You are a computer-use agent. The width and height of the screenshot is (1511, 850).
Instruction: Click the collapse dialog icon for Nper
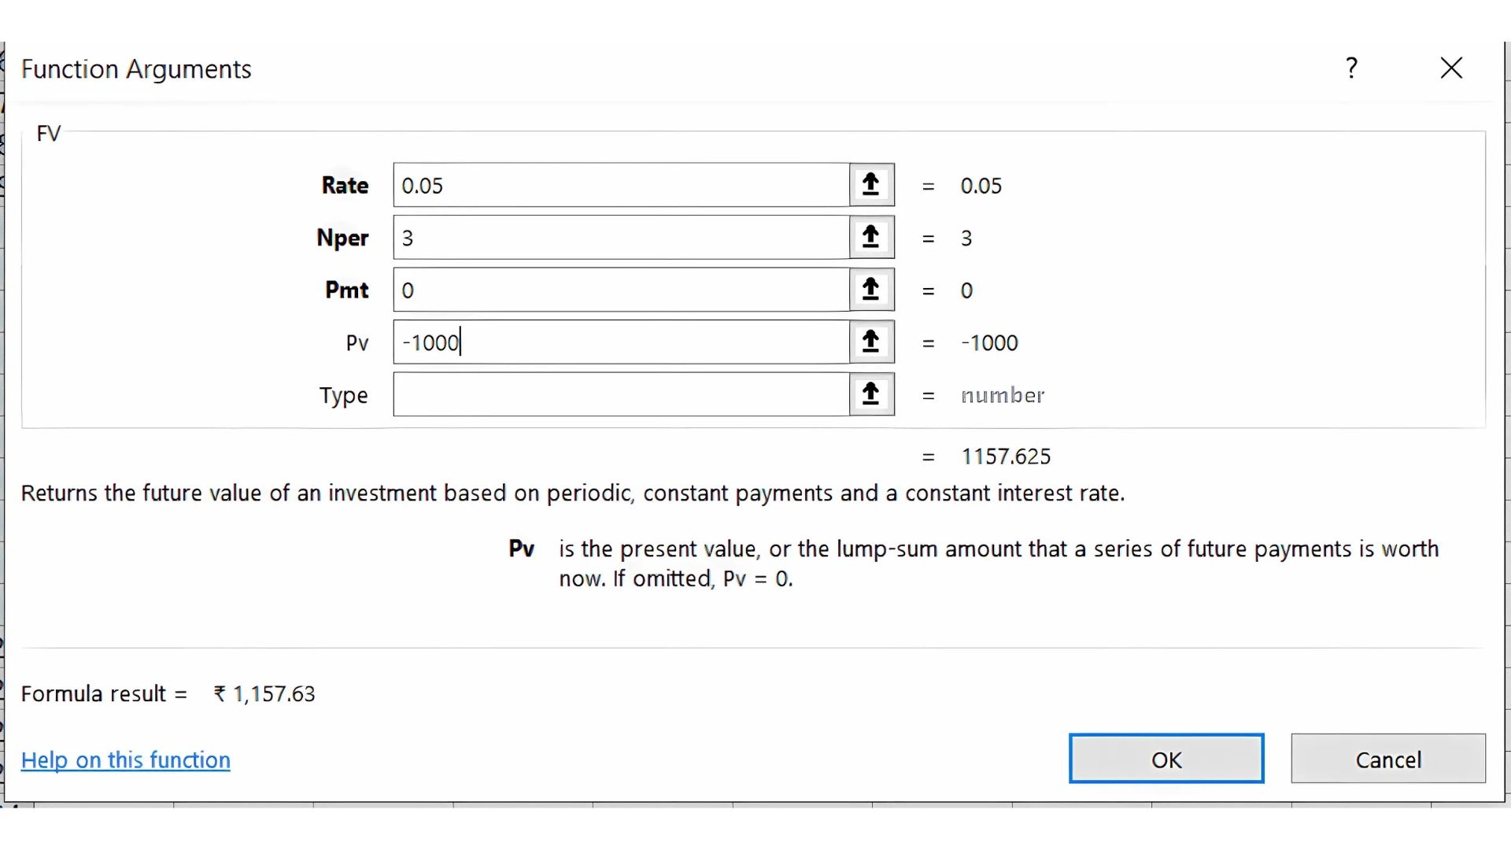(871, 237)
